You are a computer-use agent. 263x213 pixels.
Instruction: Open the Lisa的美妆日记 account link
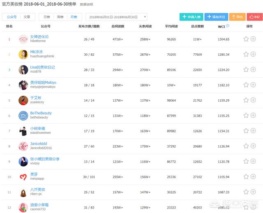pyautogui.click(x=43, y=67)
